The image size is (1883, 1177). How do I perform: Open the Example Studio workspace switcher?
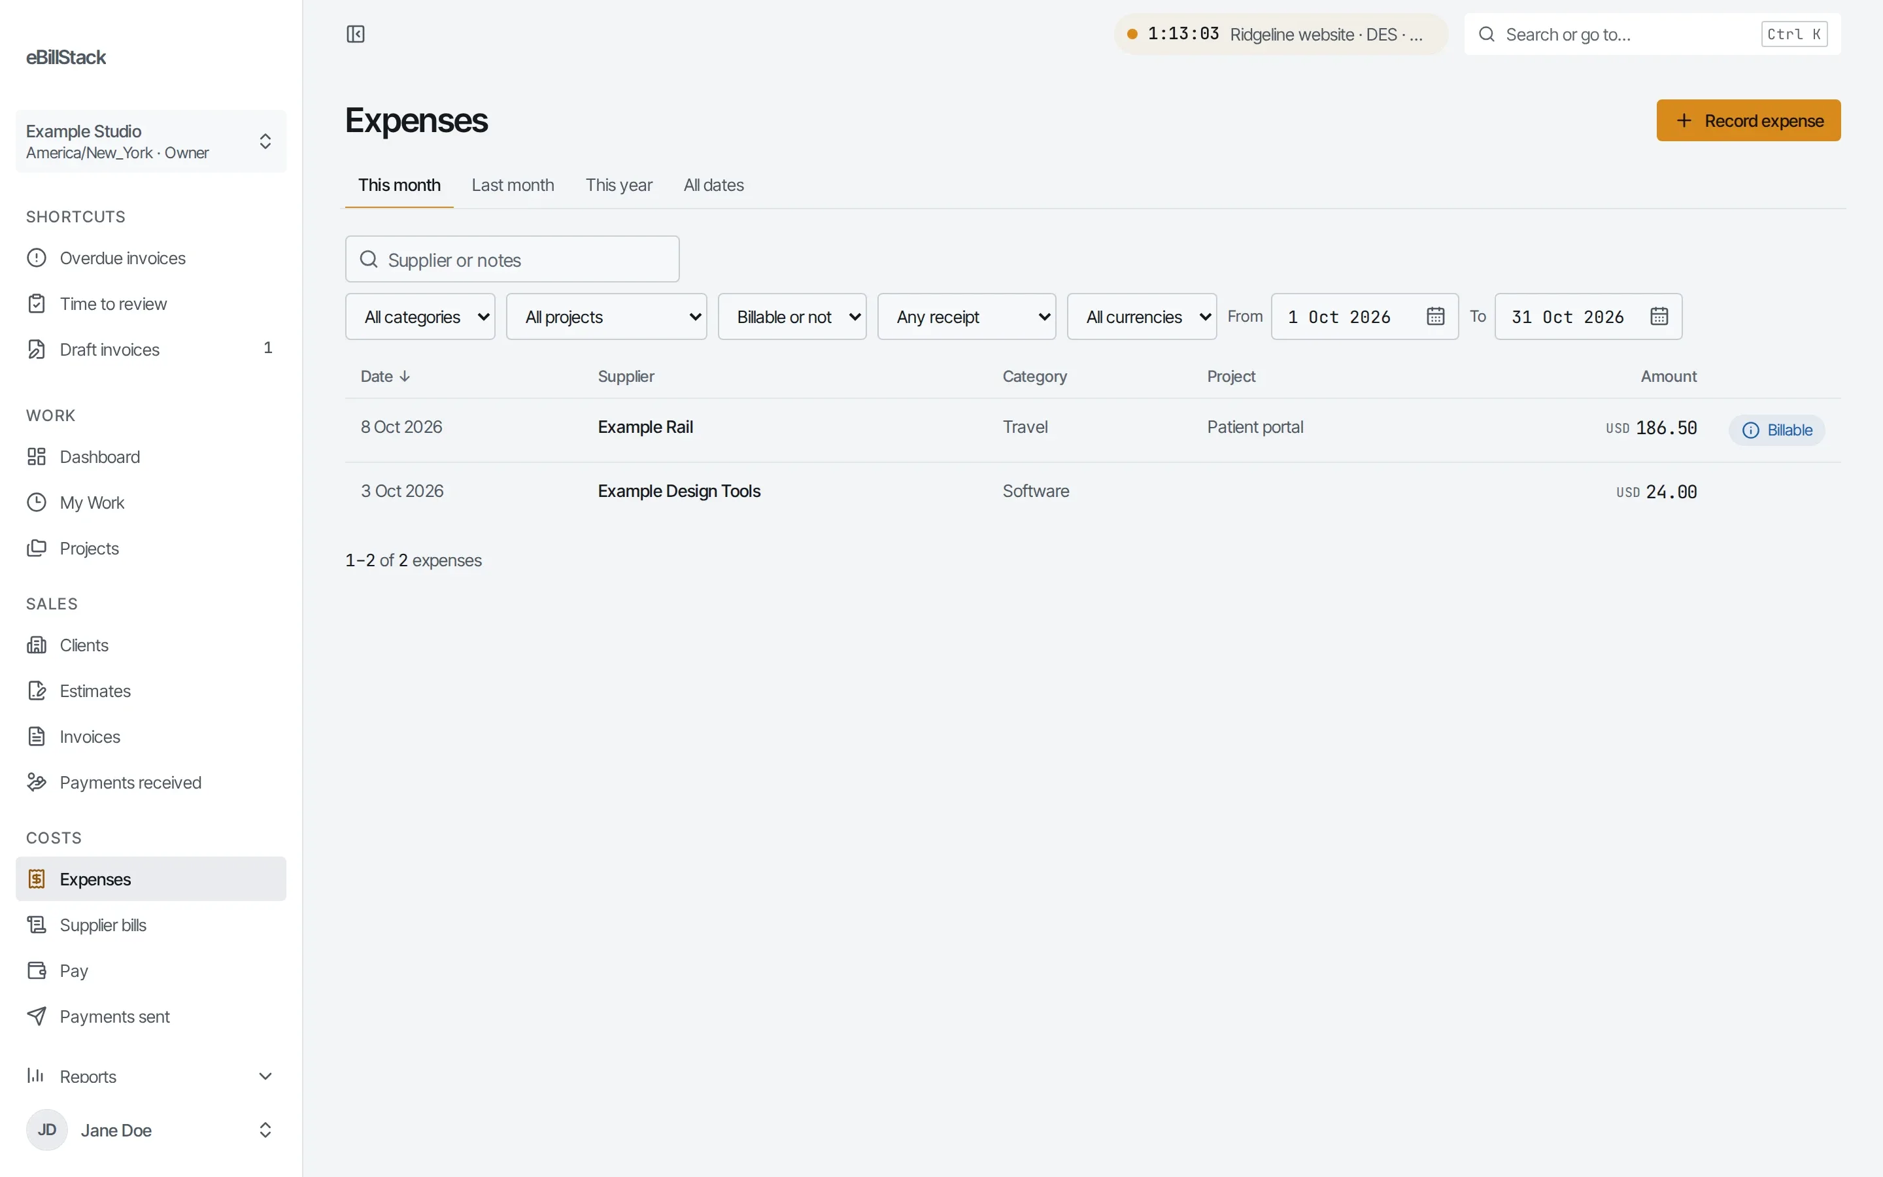[x=151, y=142]
